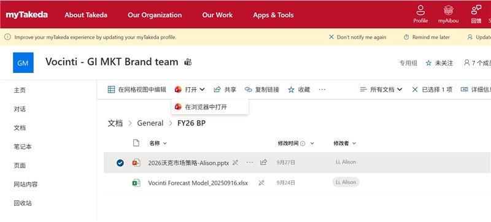The image size is (491, 222).
Task: Click the myTakeda logo
Action: (27, 15)
